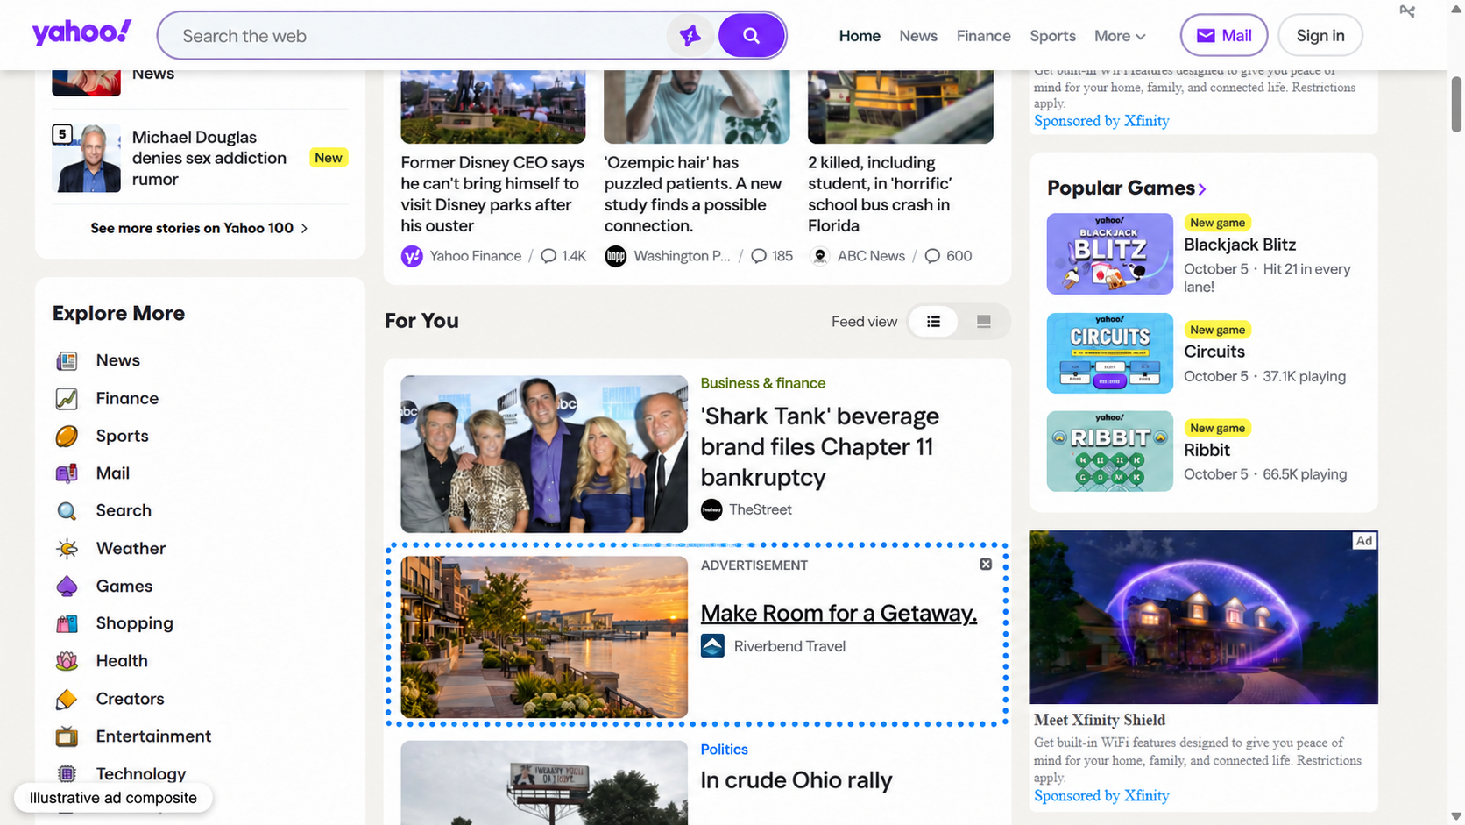This screenshot has height=825, width=1465.
Task: Click the Health lotus icon in sidebar
Action: (67, 661)
